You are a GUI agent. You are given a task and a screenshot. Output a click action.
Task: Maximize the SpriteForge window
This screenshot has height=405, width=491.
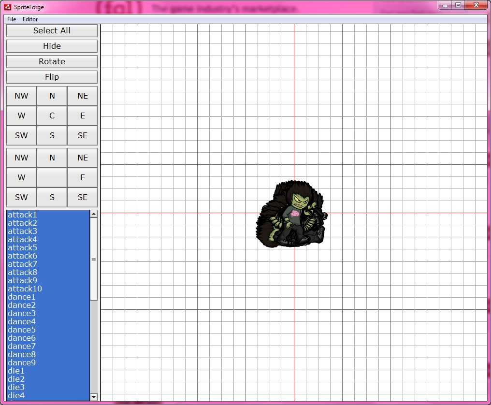(458, 5)
